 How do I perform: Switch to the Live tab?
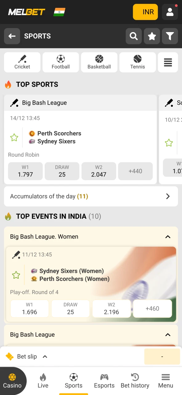coord(43,381)
